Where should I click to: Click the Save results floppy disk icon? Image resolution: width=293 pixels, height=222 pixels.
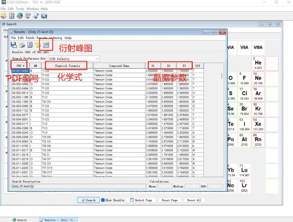[x=14, y=44]
